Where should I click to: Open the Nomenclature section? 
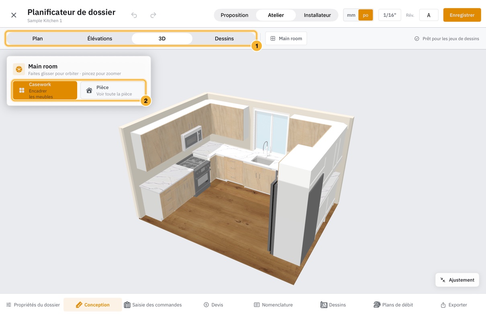click(x=273, y=305)
